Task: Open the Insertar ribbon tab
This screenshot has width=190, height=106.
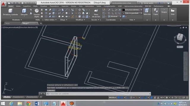Action: [x=65, y=6]
